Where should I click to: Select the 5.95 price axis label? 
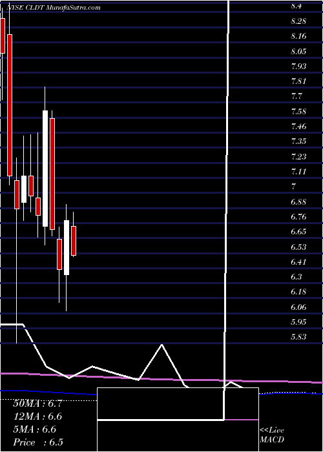[298, 322]
